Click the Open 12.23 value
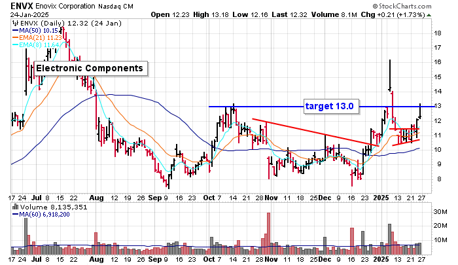 coord(170,14)
